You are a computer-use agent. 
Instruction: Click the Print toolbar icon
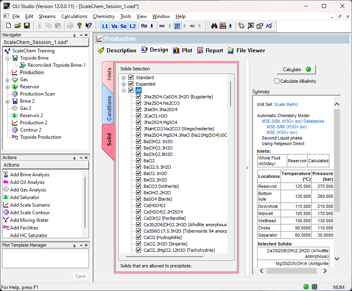point(70,26)
